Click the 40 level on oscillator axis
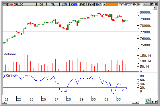Viewport: 160px width, 106px height. pos(143,84)
